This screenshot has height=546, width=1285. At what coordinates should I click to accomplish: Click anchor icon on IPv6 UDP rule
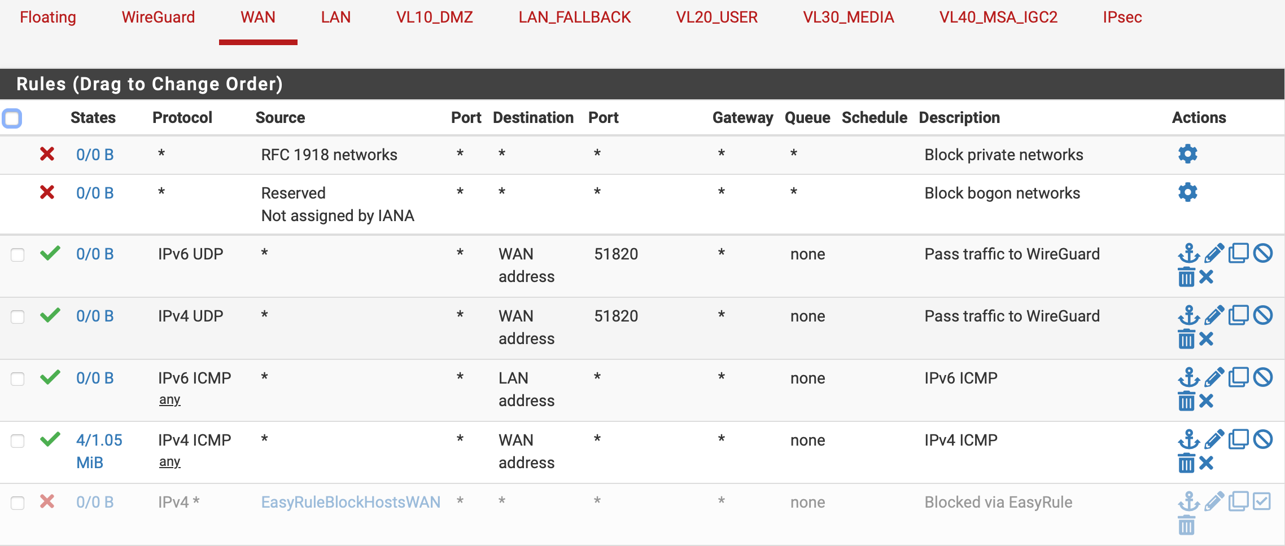coord(1188,253)
